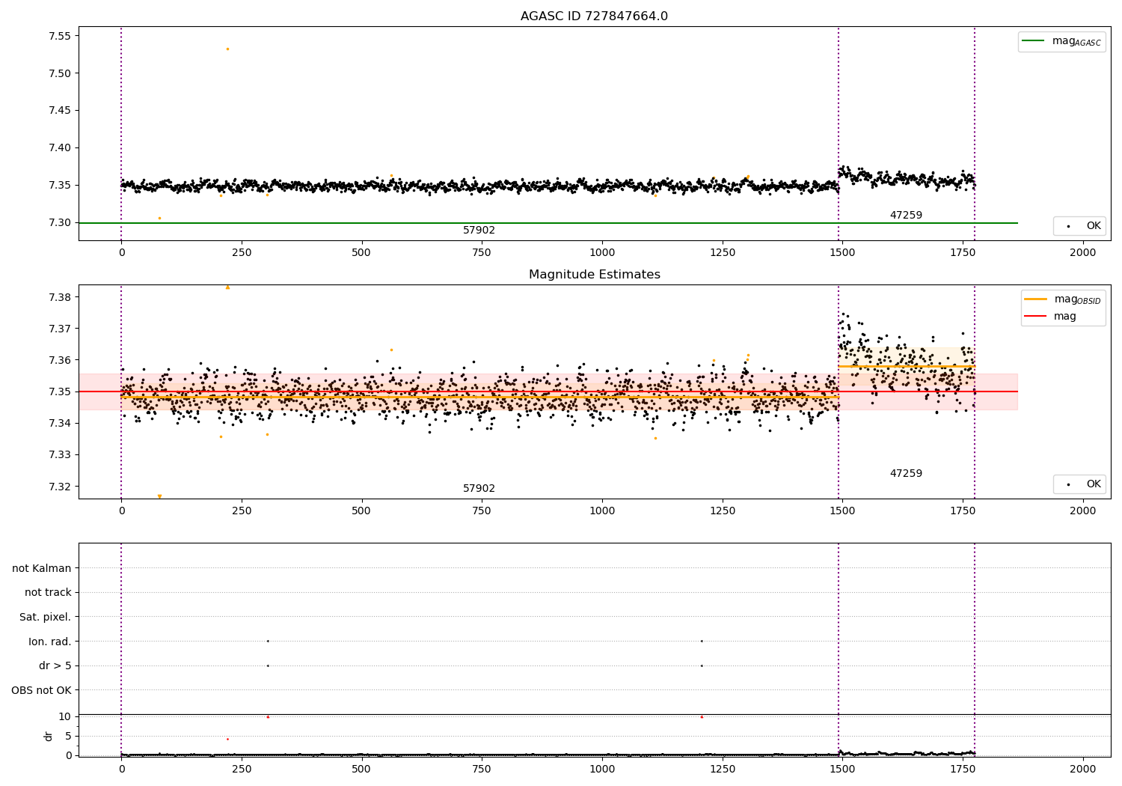Click the 'Ion. rad.' point near x=1200
1122x786 pixels.
[702, 641]
